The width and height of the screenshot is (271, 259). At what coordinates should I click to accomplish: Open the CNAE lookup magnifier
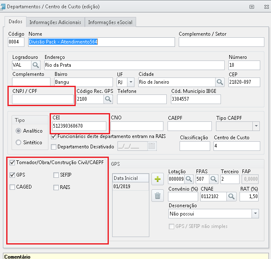(231, 196)
